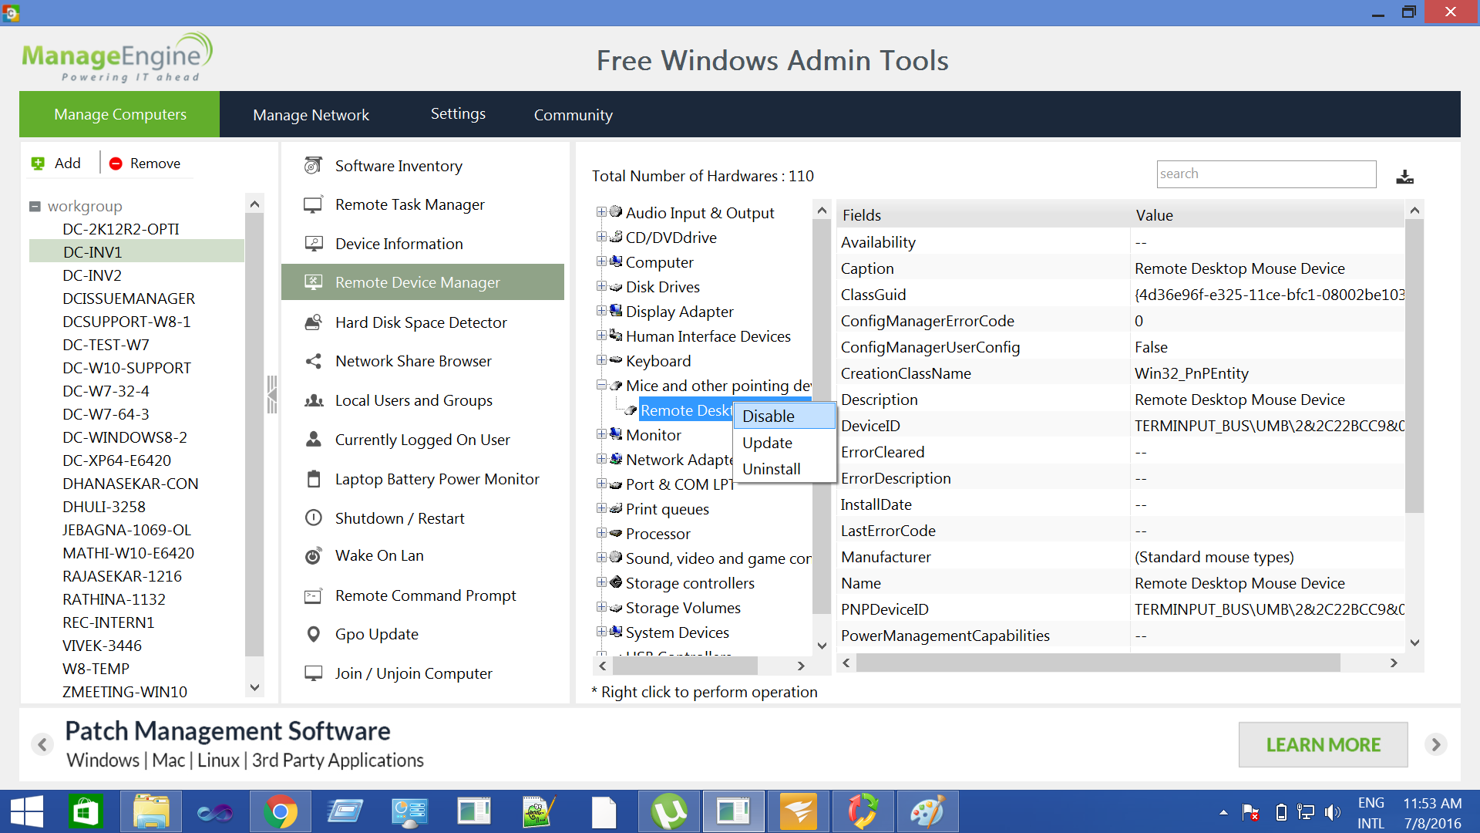Click the Join / Unjoin Computer icon

point(313,673)
